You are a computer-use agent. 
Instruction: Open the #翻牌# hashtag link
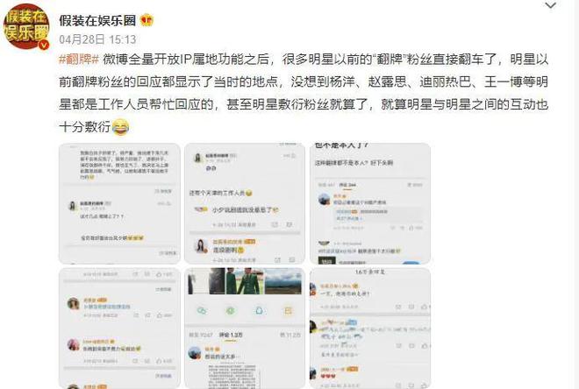(79, 60)
